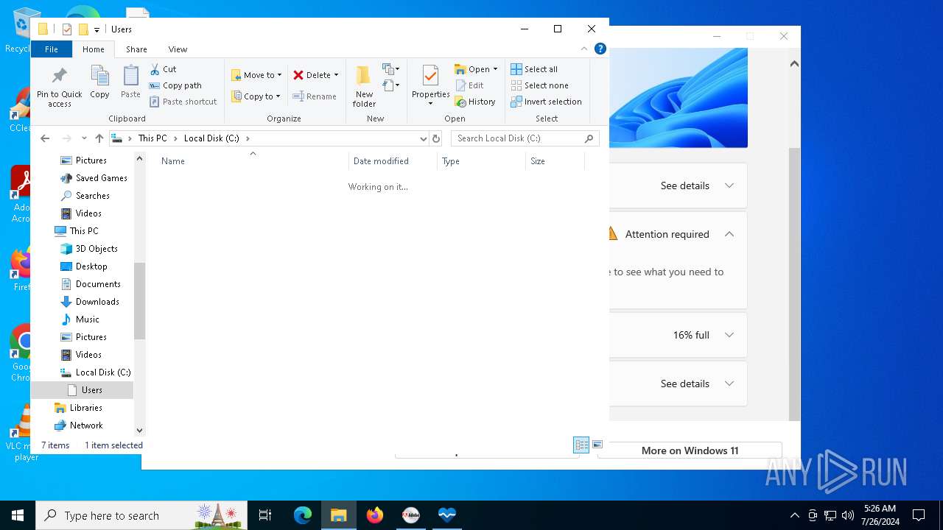
Task: Click the Paste icon in the ribbon
Action: [x=130, y=82]
